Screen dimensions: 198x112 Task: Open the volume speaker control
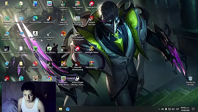173,109
